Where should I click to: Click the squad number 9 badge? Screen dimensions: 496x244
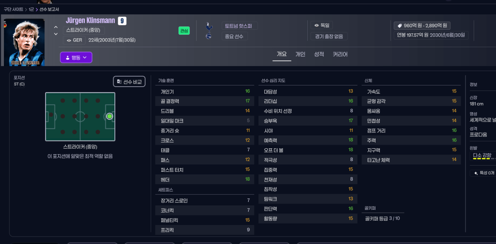coord(122,21)
